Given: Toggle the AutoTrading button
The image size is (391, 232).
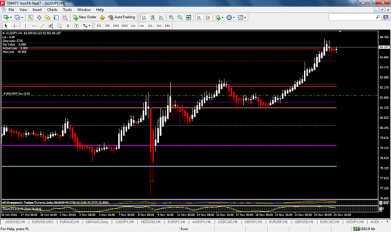Looking at the screenshot, I should click(x=122, y=17).
